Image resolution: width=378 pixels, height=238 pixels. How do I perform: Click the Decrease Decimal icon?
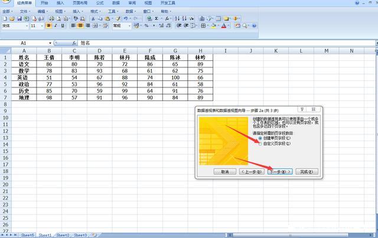(168, 25)
